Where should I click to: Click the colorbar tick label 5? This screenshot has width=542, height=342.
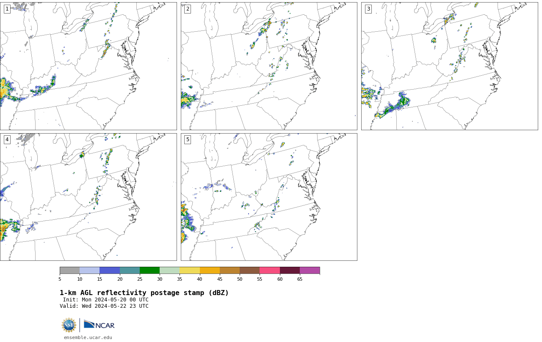(60, 279)
